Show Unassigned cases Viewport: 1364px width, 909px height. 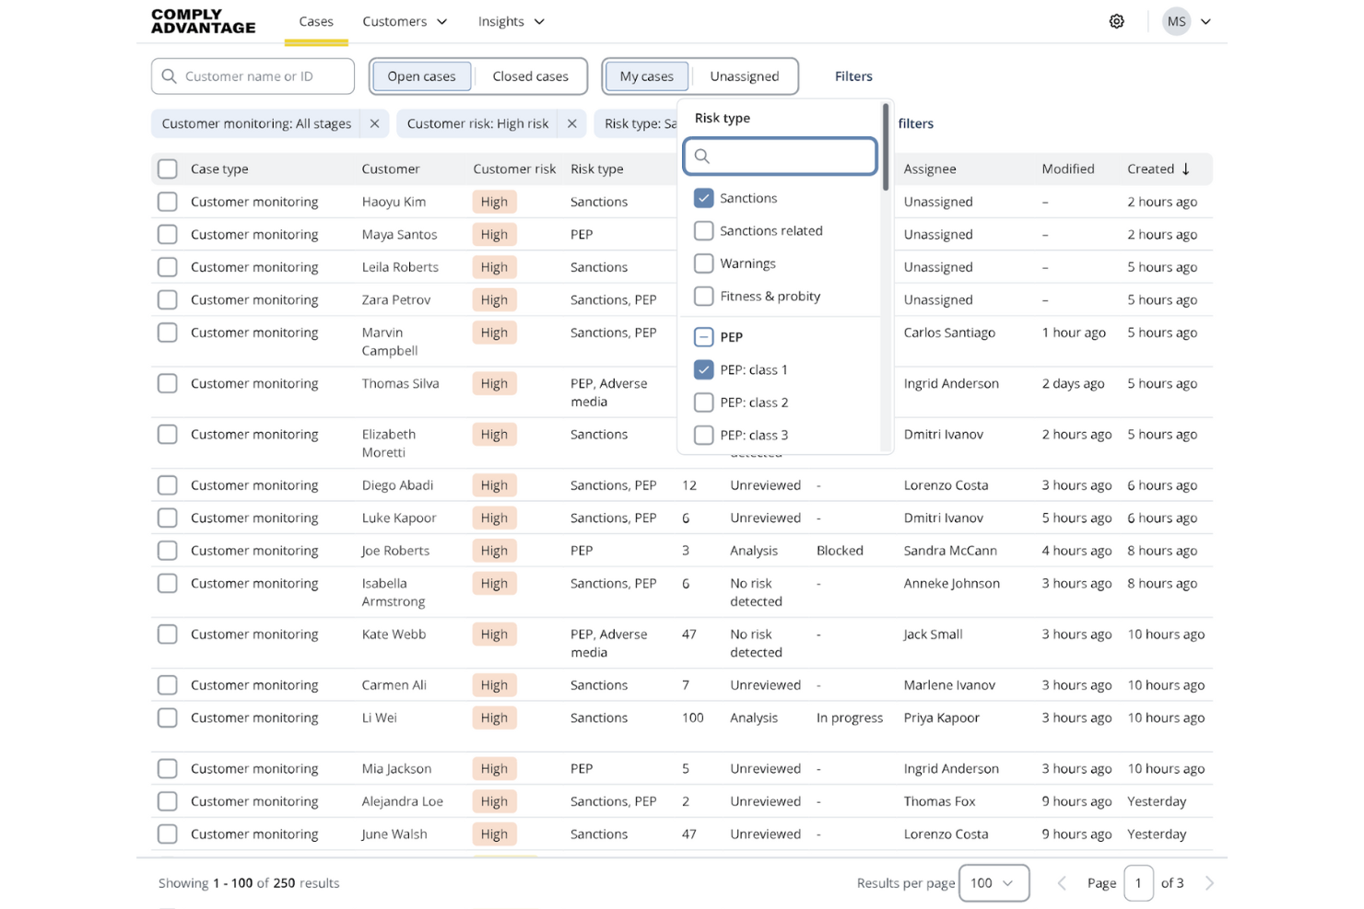click(x=745, y=76)
